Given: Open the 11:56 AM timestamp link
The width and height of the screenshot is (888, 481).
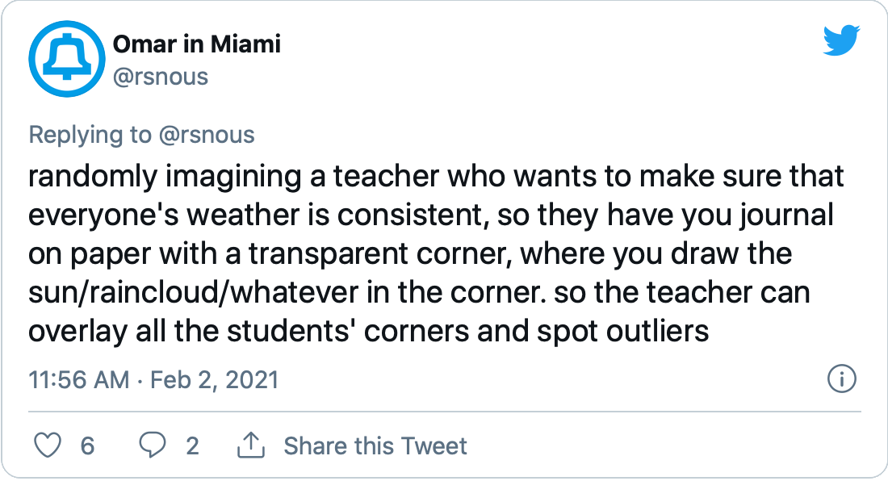Looking at the screenshot, I should 79,379.
